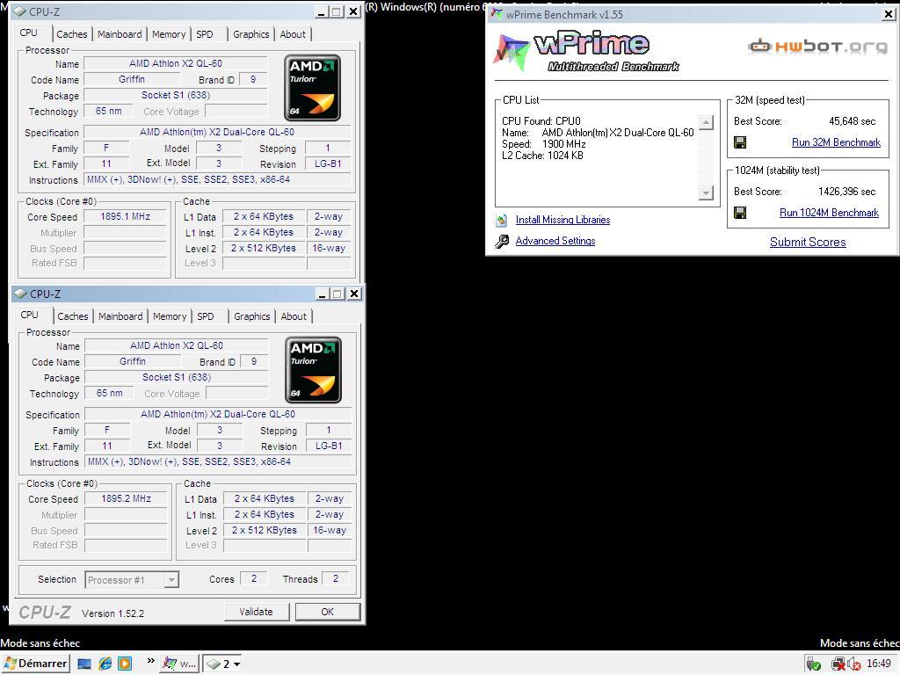Close the wPrime Benchmark window
Image resolution: width=900 pixels, height=675 pixels.
point(888,14)
